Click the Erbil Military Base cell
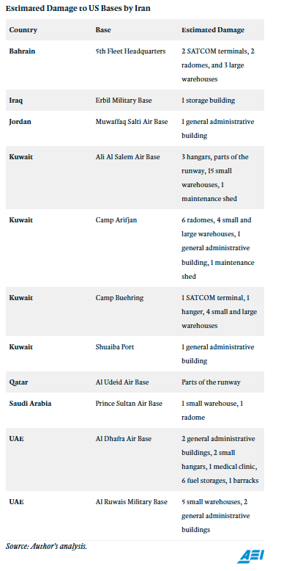 (x=124, y=100)
